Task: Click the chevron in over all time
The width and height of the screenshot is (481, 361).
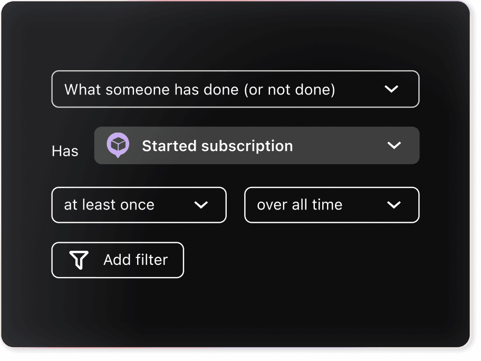Action: point(394,205)
